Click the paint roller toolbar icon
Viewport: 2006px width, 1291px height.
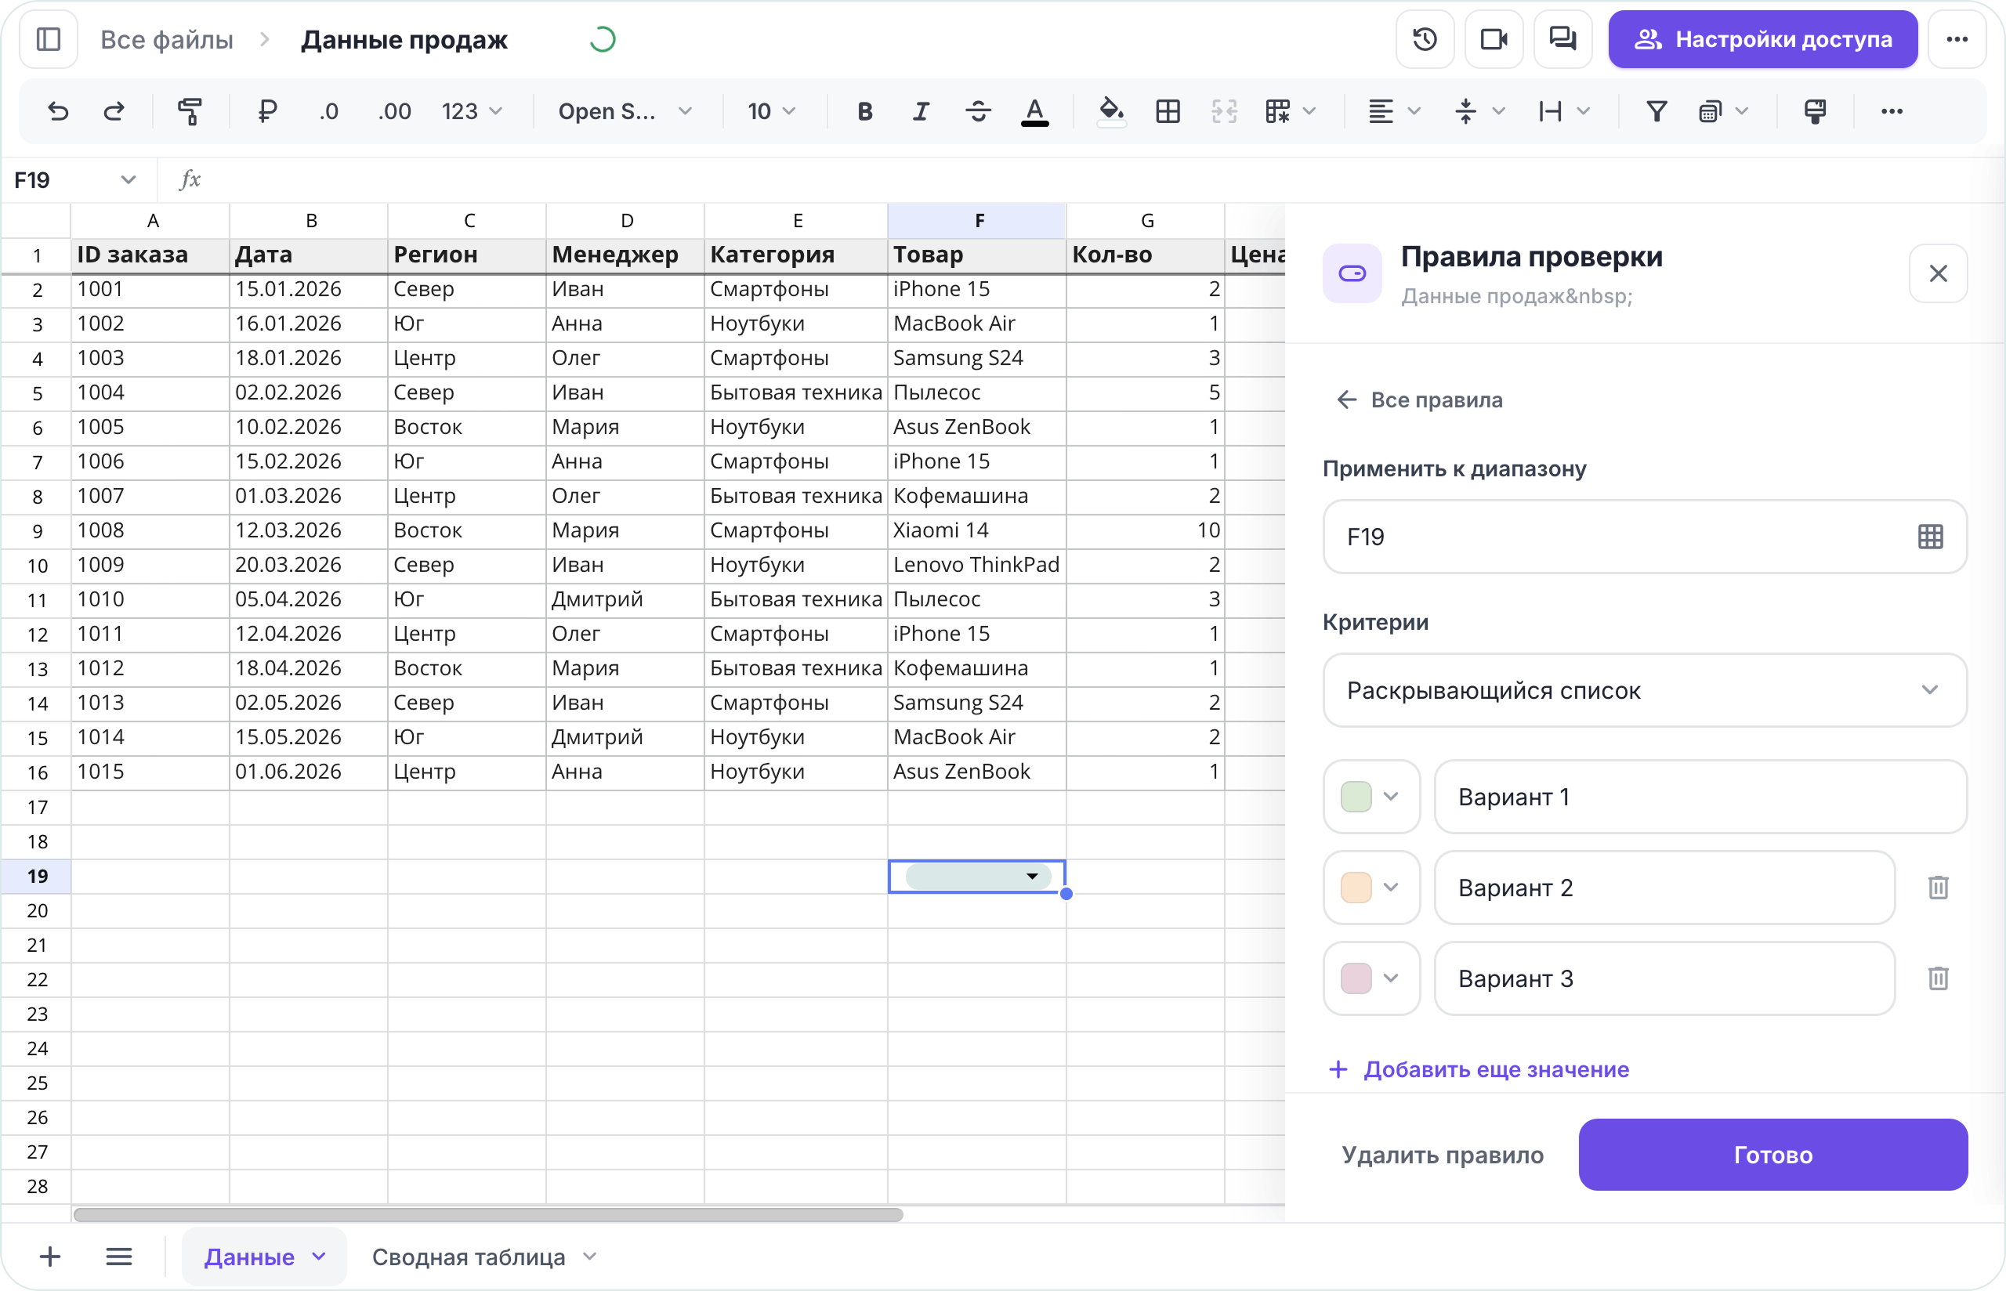(x=1815, y=111)
